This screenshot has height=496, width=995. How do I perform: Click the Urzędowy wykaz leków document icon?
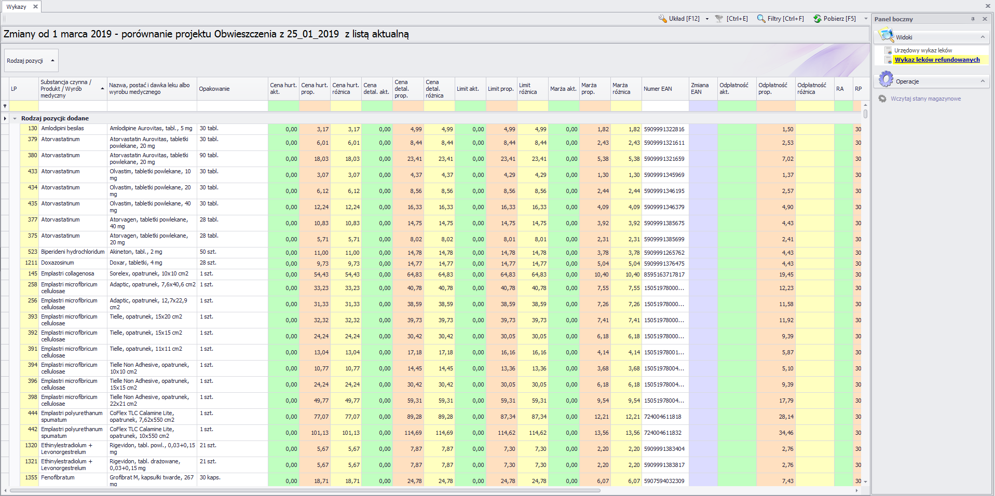pyautogui.click(x=889, y=51)
